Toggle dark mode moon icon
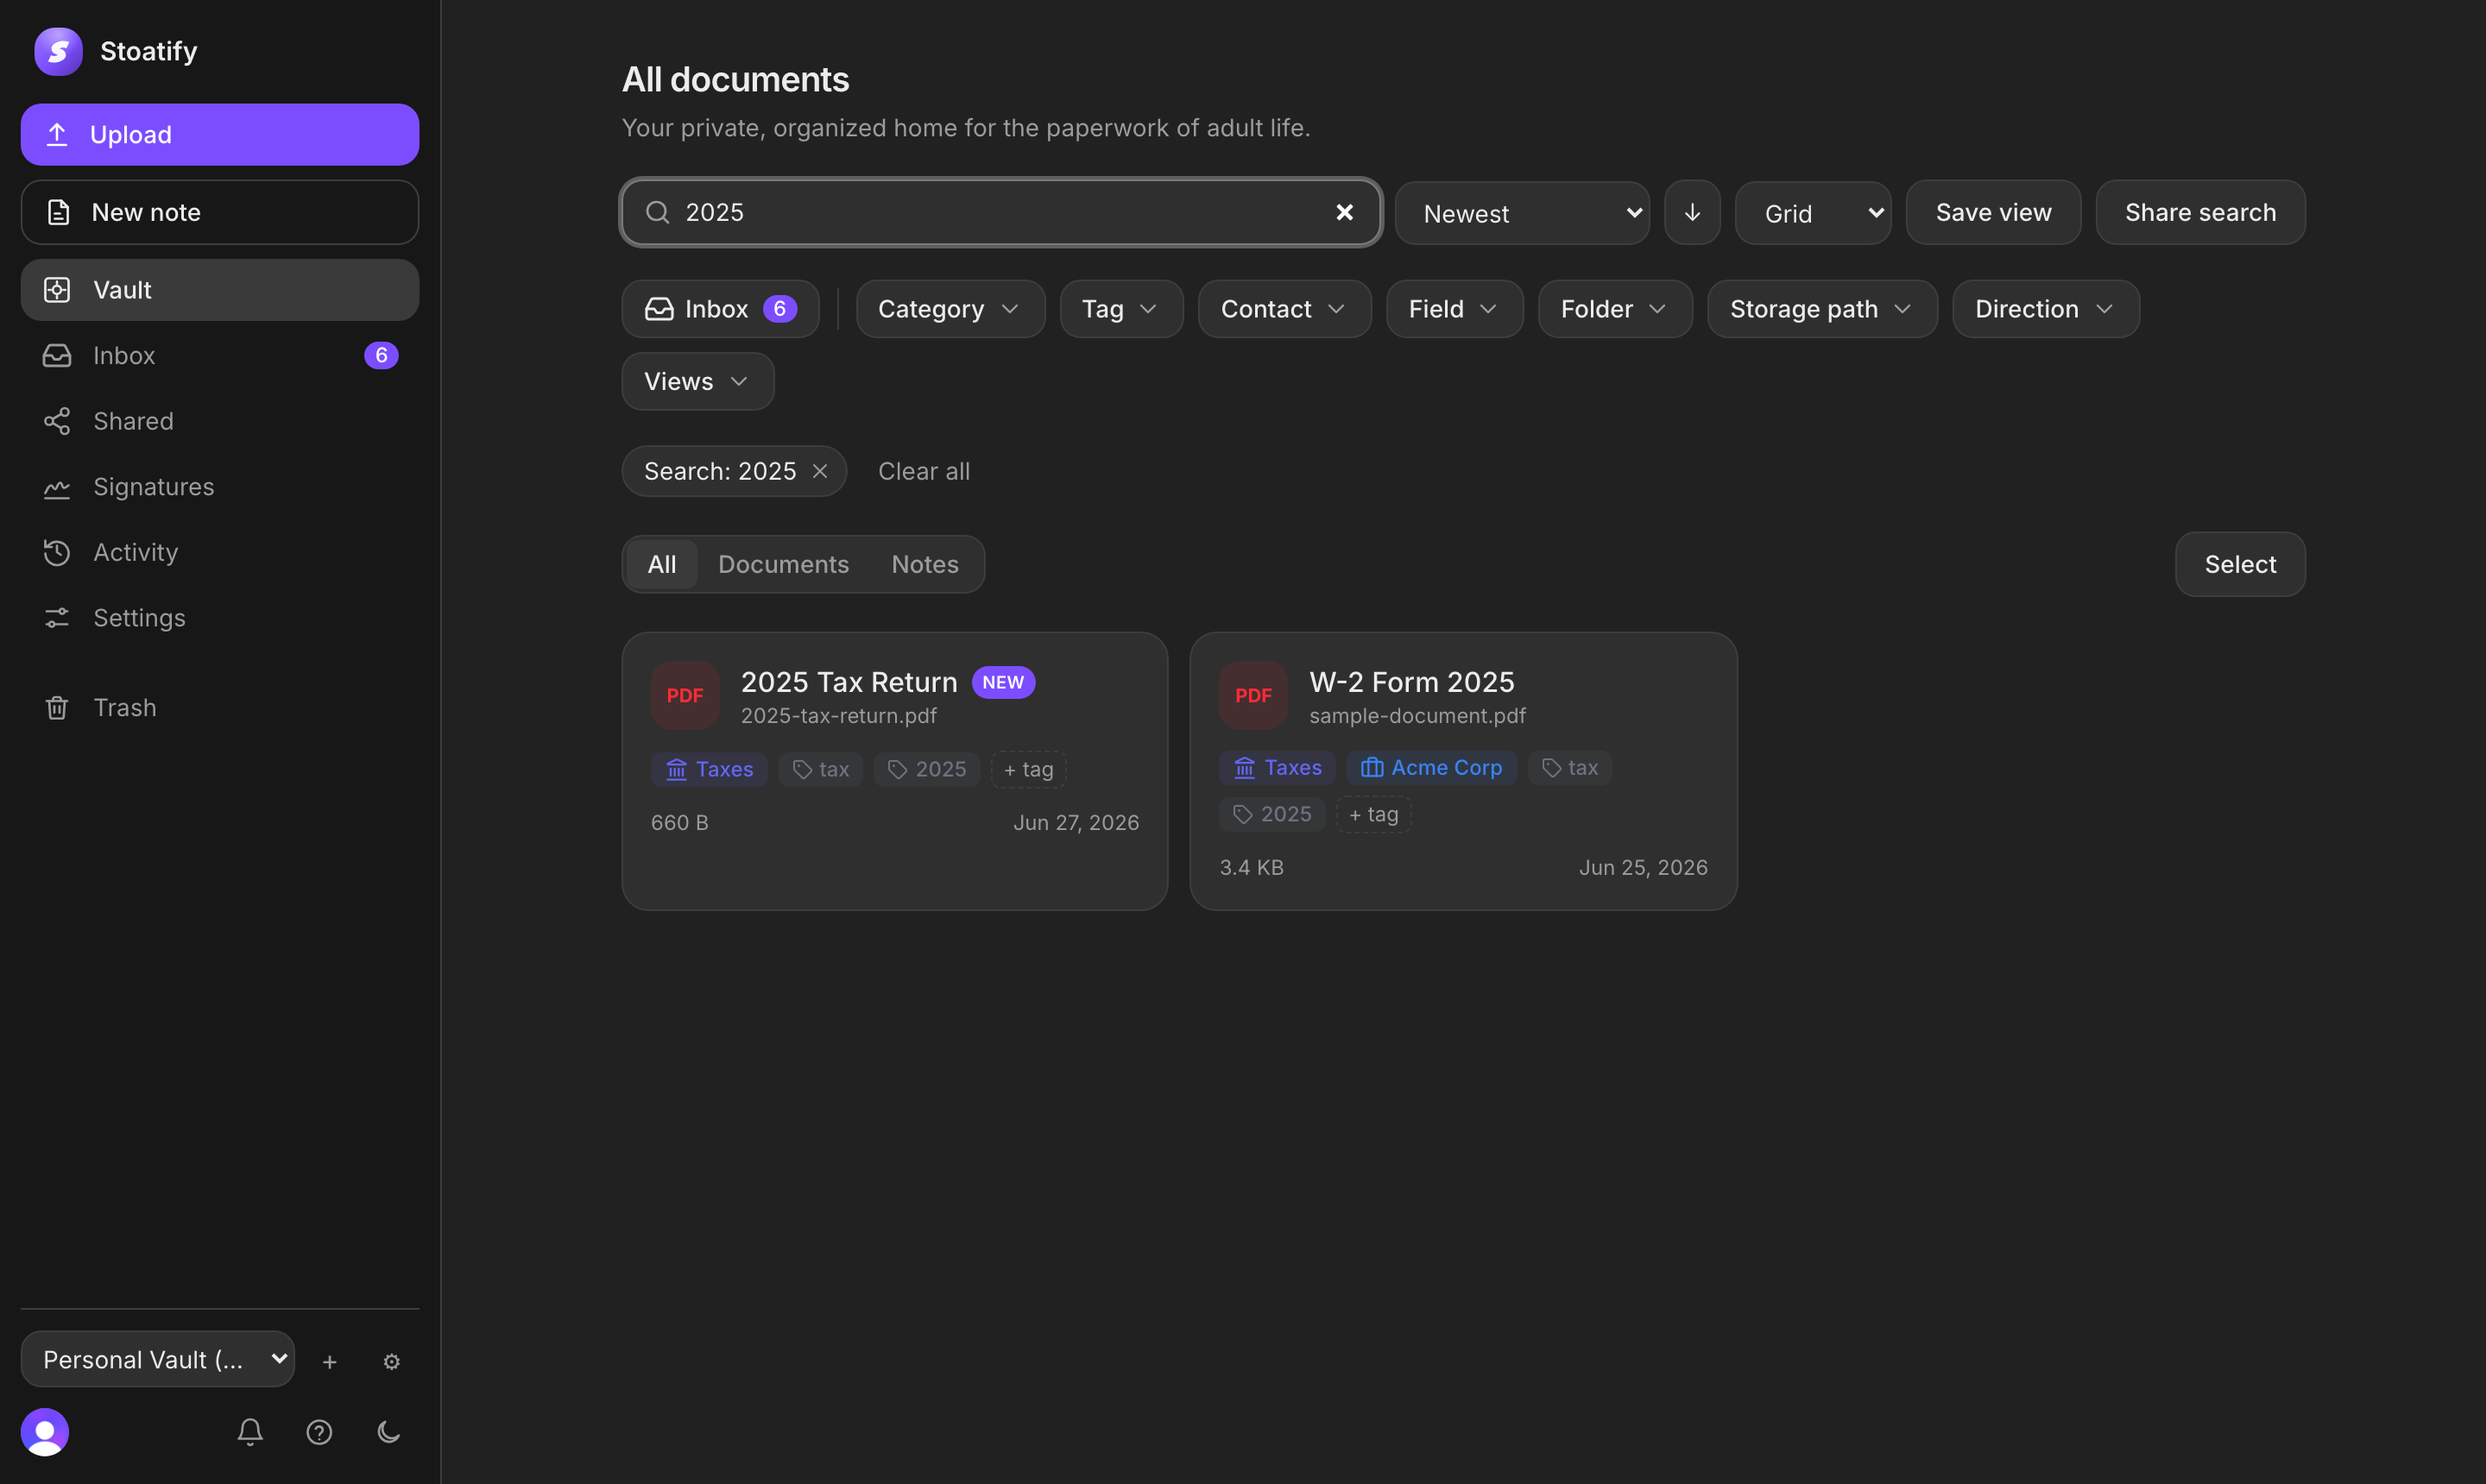 click(388, 1432)
